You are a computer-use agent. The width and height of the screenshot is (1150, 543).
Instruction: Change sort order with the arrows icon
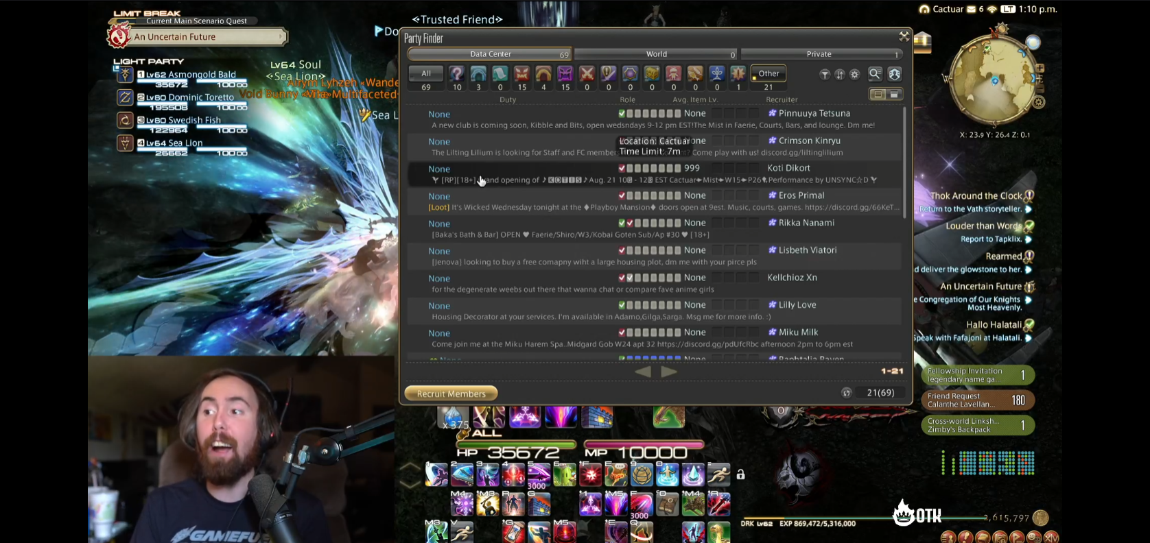pyautogui.click(x=840, y=74)
